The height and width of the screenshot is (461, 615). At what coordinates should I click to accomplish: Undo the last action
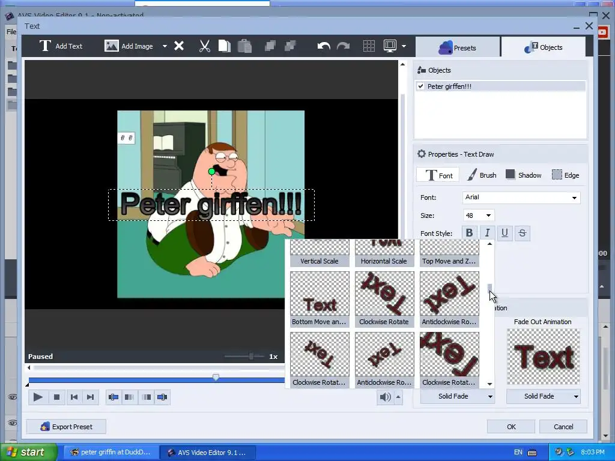tap(324, 46)
